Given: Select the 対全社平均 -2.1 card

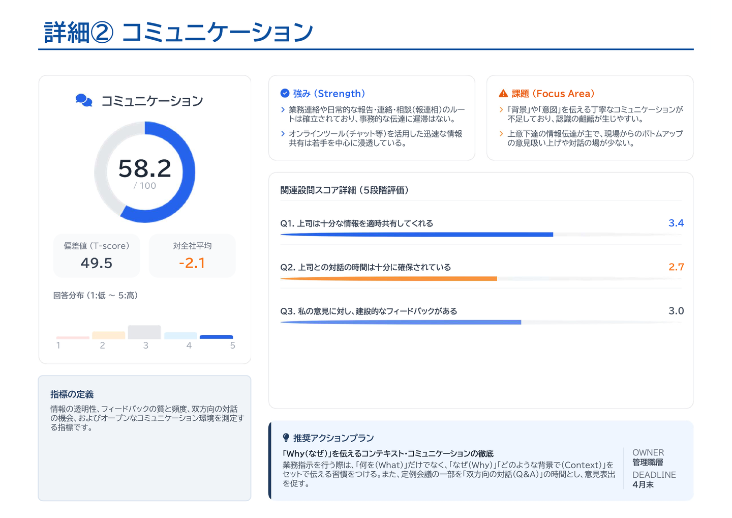Looking at the screenshot, I should [192, 255].
